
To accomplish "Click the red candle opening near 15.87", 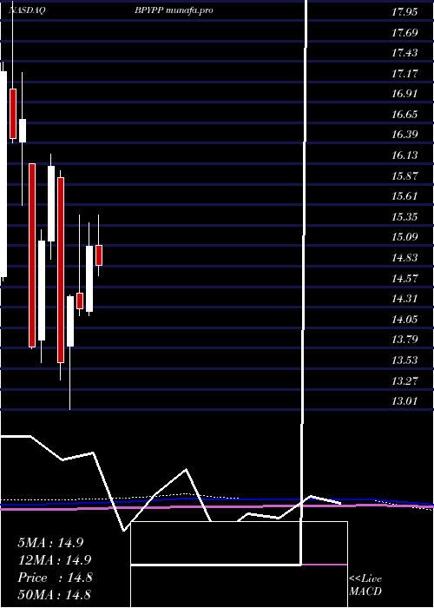I will [61, 270].
